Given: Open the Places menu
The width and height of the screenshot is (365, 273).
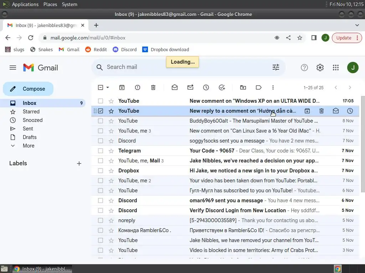Looking at the screenshot, I should point(50,4).
